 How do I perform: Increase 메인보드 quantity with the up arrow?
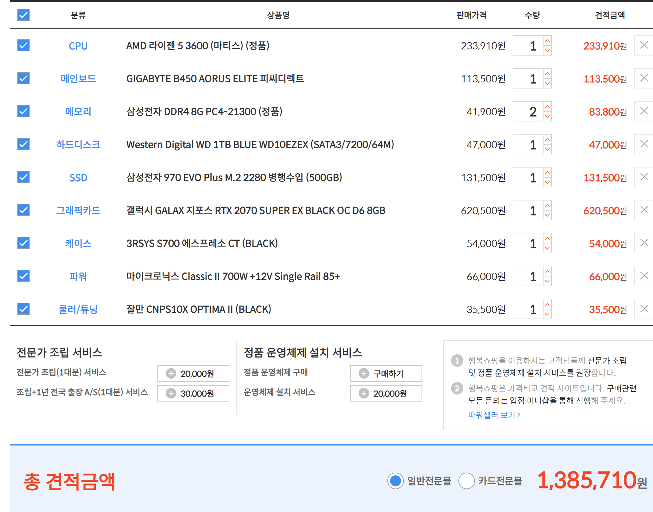(x=547, y=74)
